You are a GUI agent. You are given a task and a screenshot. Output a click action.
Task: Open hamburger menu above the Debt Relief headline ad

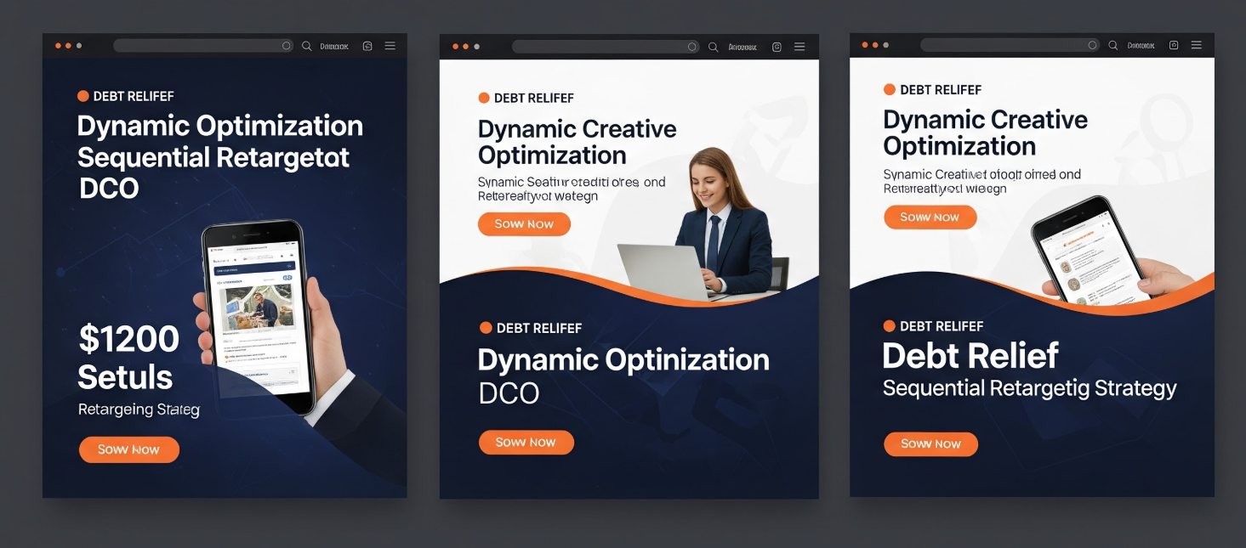[x=1197, y=45]
